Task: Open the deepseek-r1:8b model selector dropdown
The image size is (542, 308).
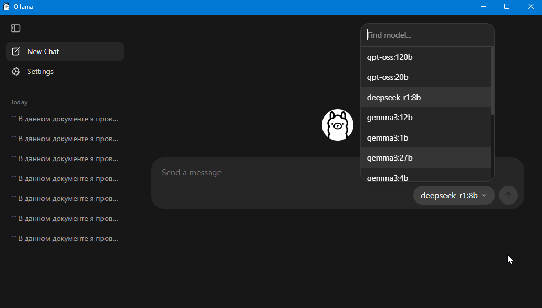Action: 454,195
